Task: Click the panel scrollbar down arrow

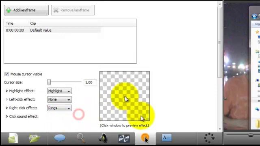Action: click(x=220, y=129)
